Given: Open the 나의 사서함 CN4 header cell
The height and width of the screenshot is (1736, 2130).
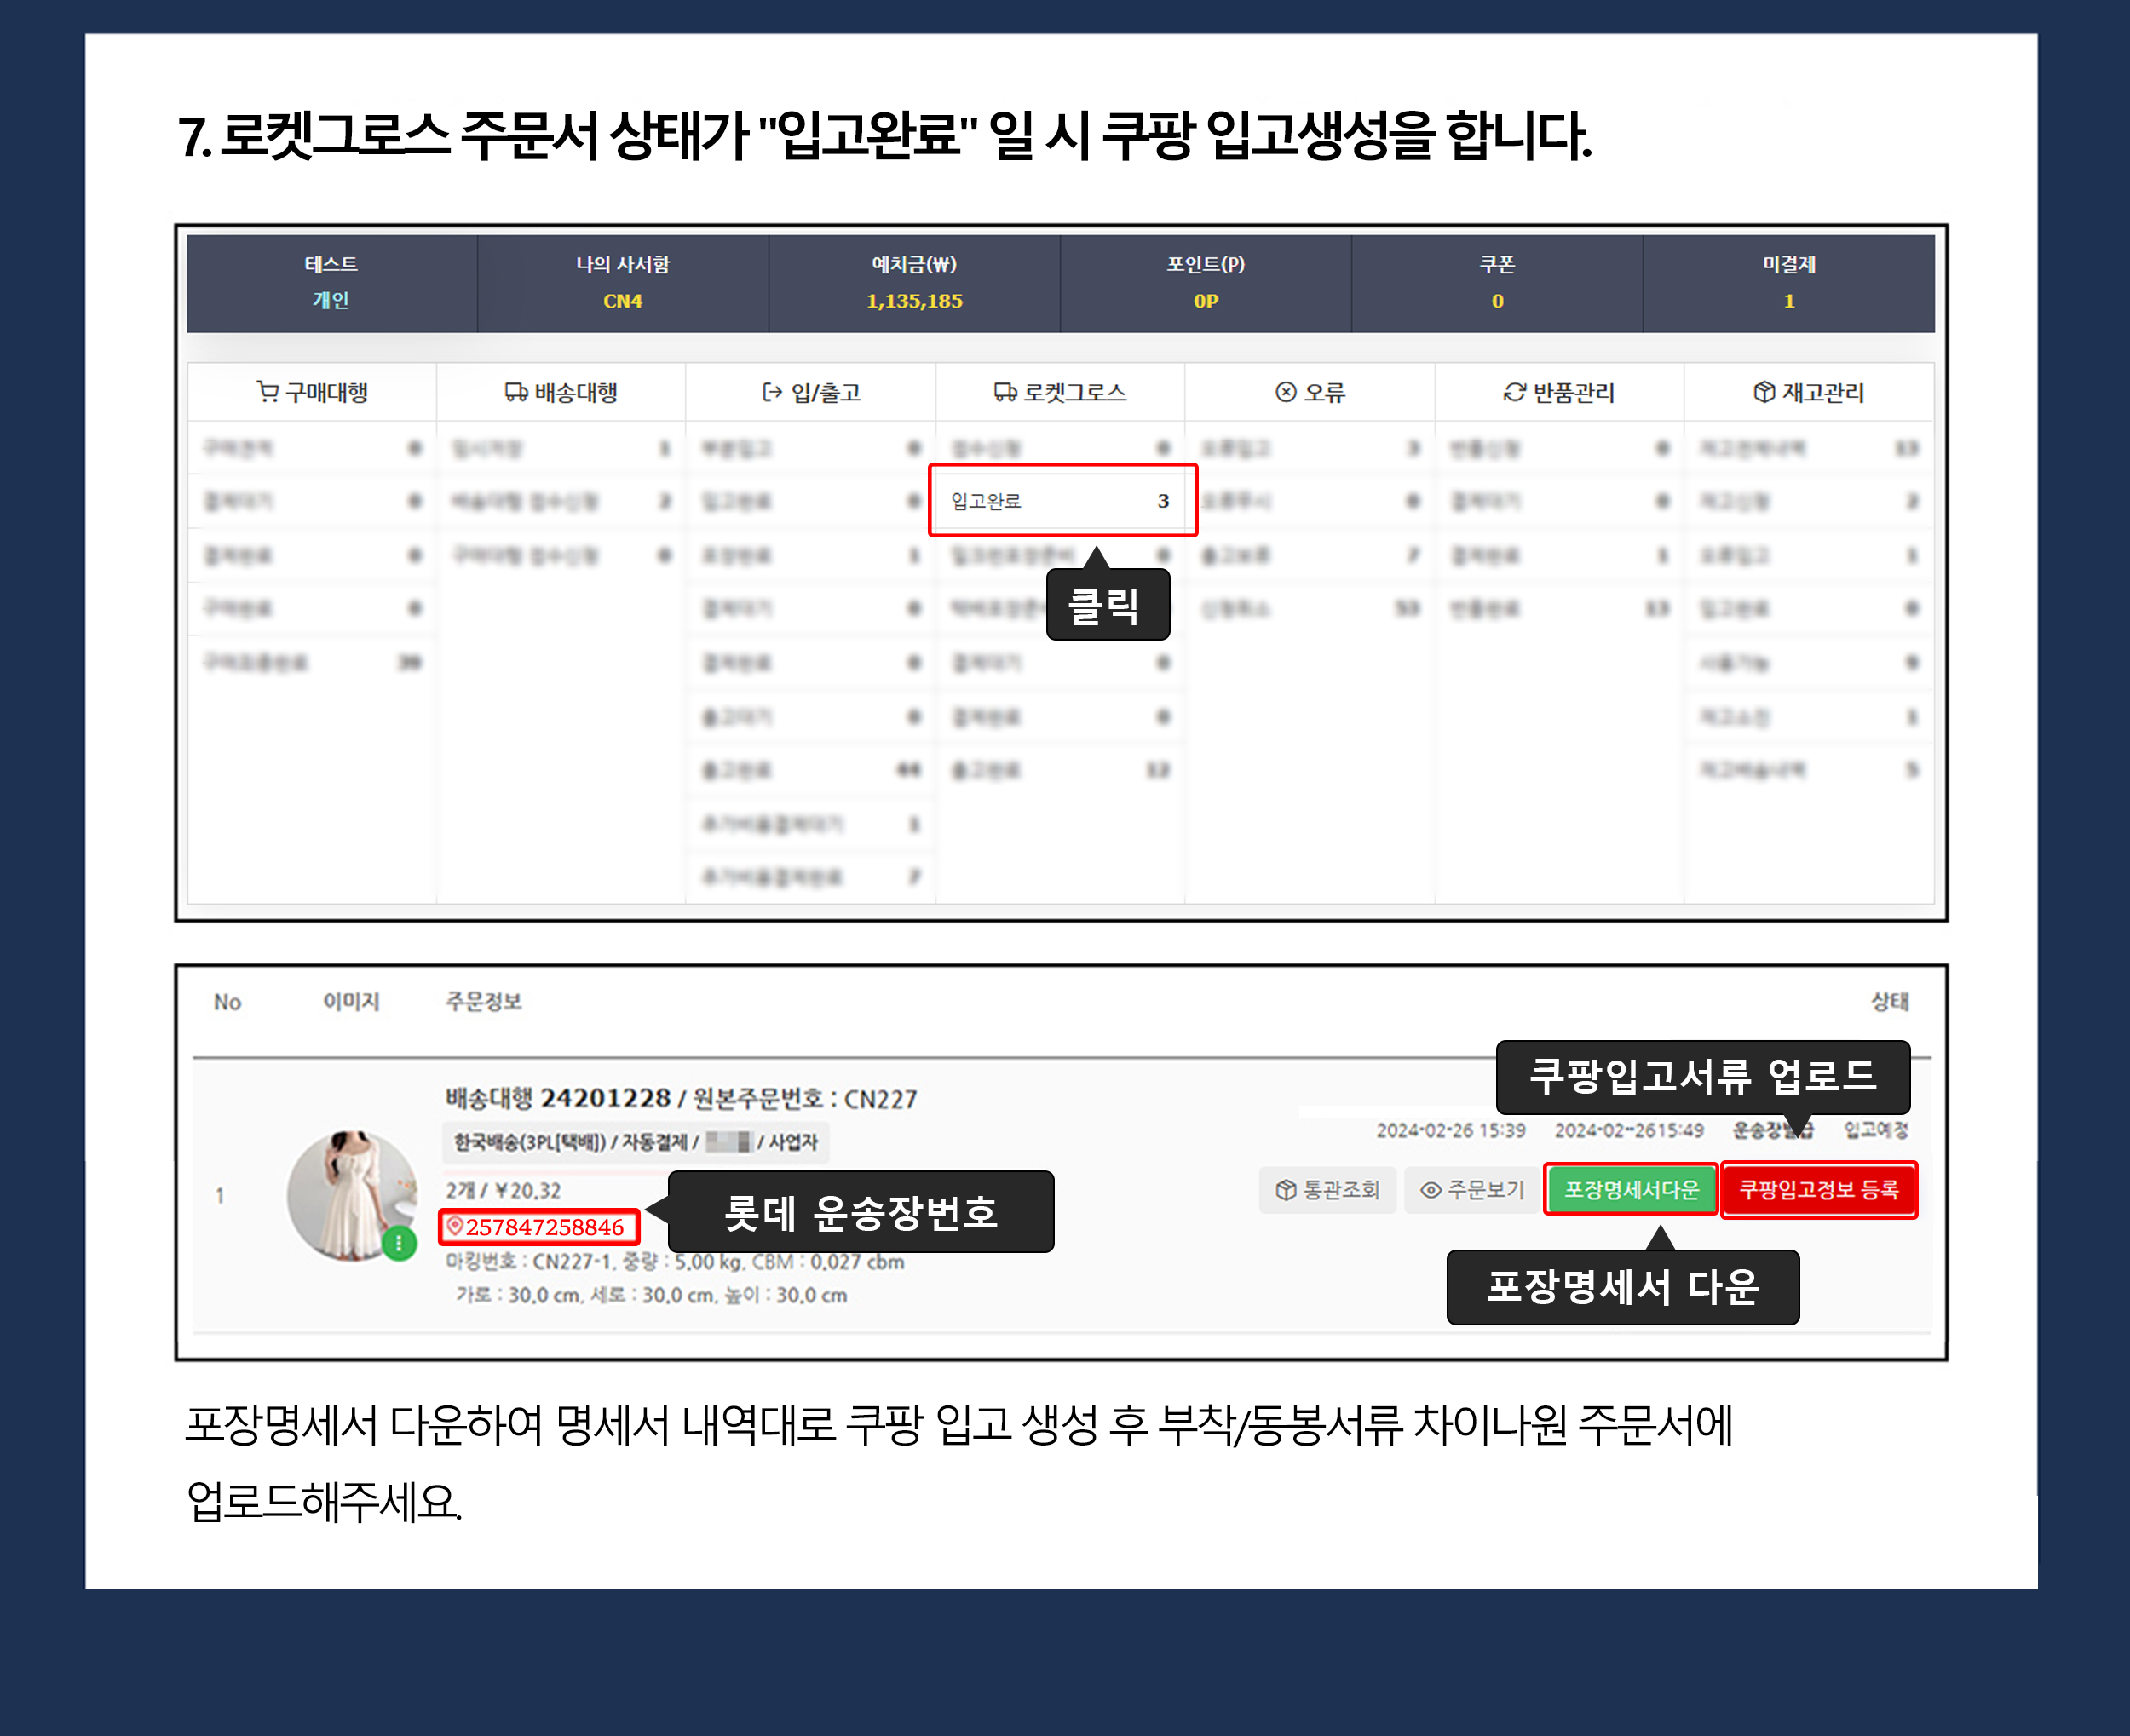Looking at the screenshot, I should [x=622, y=283].
